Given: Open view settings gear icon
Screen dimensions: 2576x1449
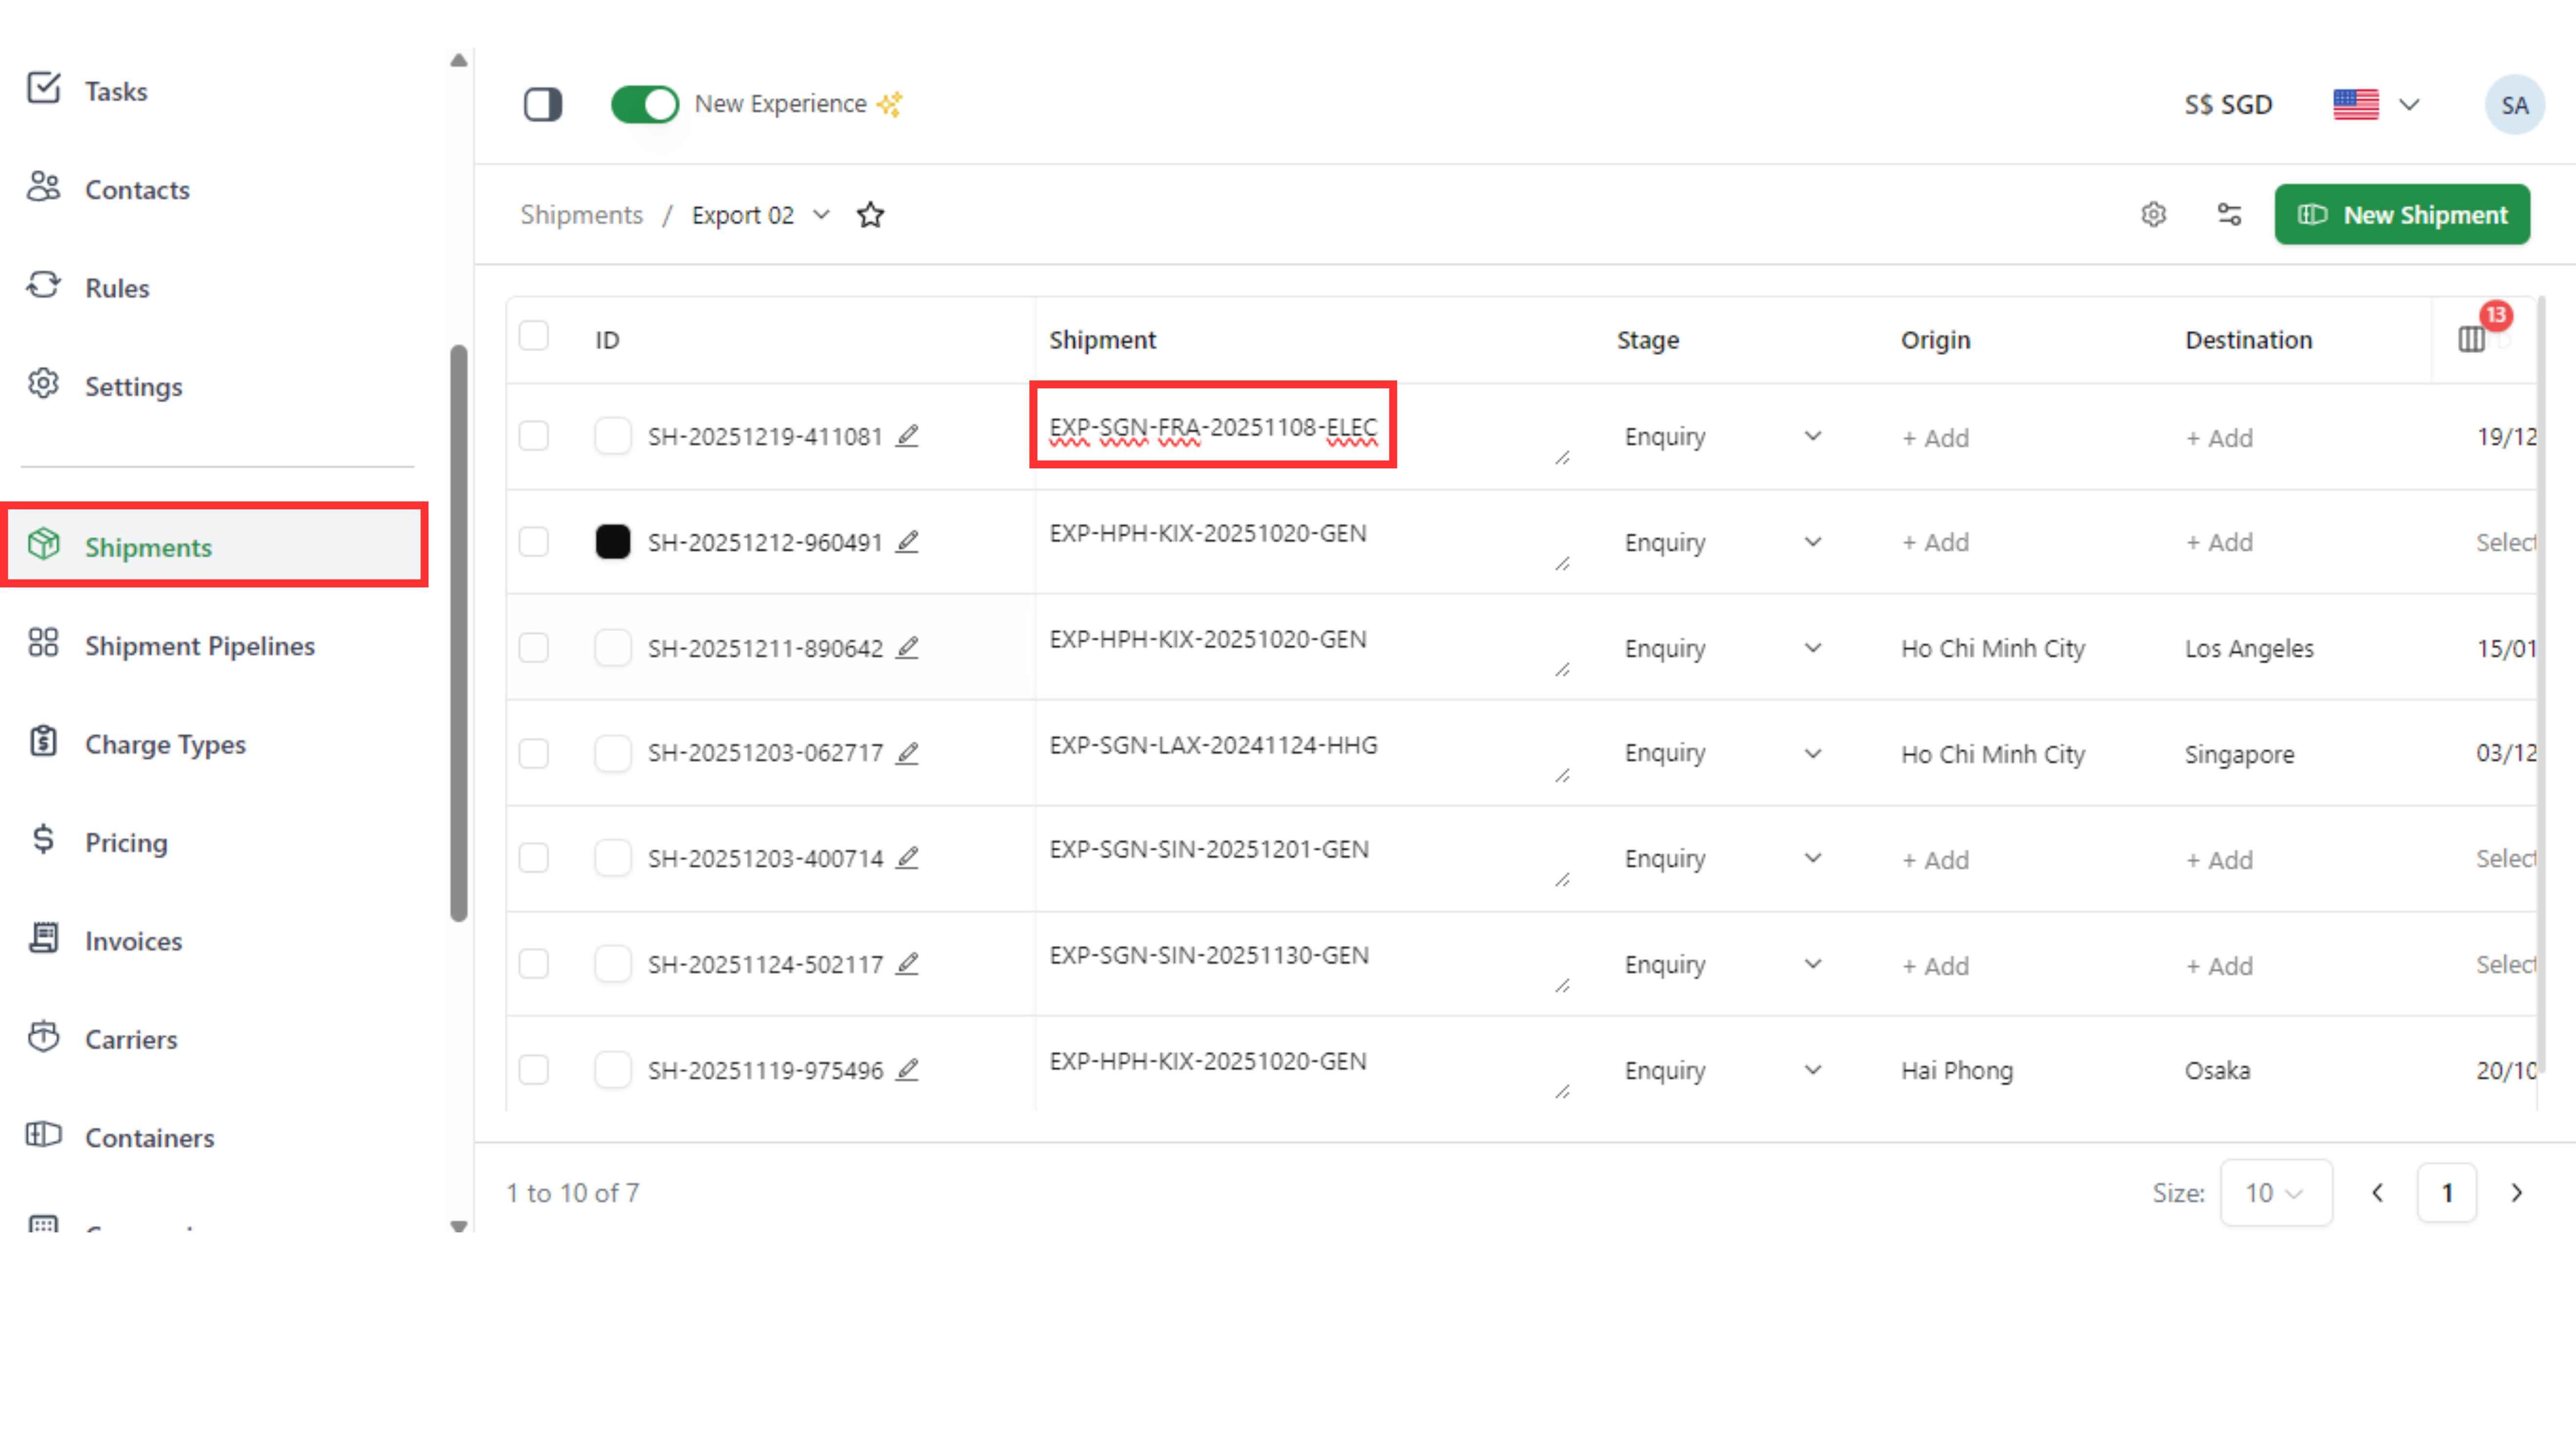Looking at the screenshot, I should [2153, 215].
